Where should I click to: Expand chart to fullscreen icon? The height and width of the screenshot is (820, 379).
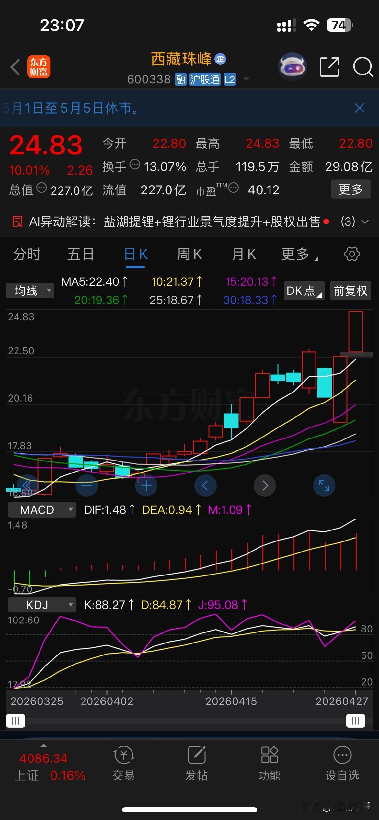(324, 485)
